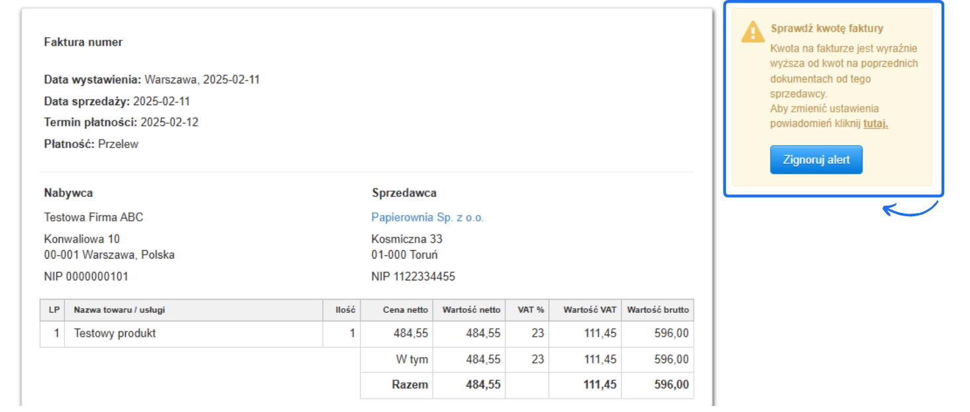Click the buyer street Konwaliowa 10

pyautogui.click(x=82, y=239)
